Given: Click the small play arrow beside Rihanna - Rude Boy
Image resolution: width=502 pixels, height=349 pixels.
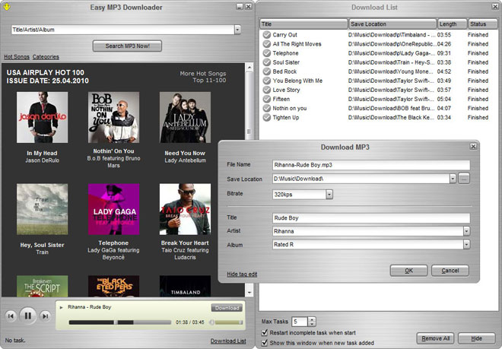Looking at the screenshot, I should coord(62,308).
